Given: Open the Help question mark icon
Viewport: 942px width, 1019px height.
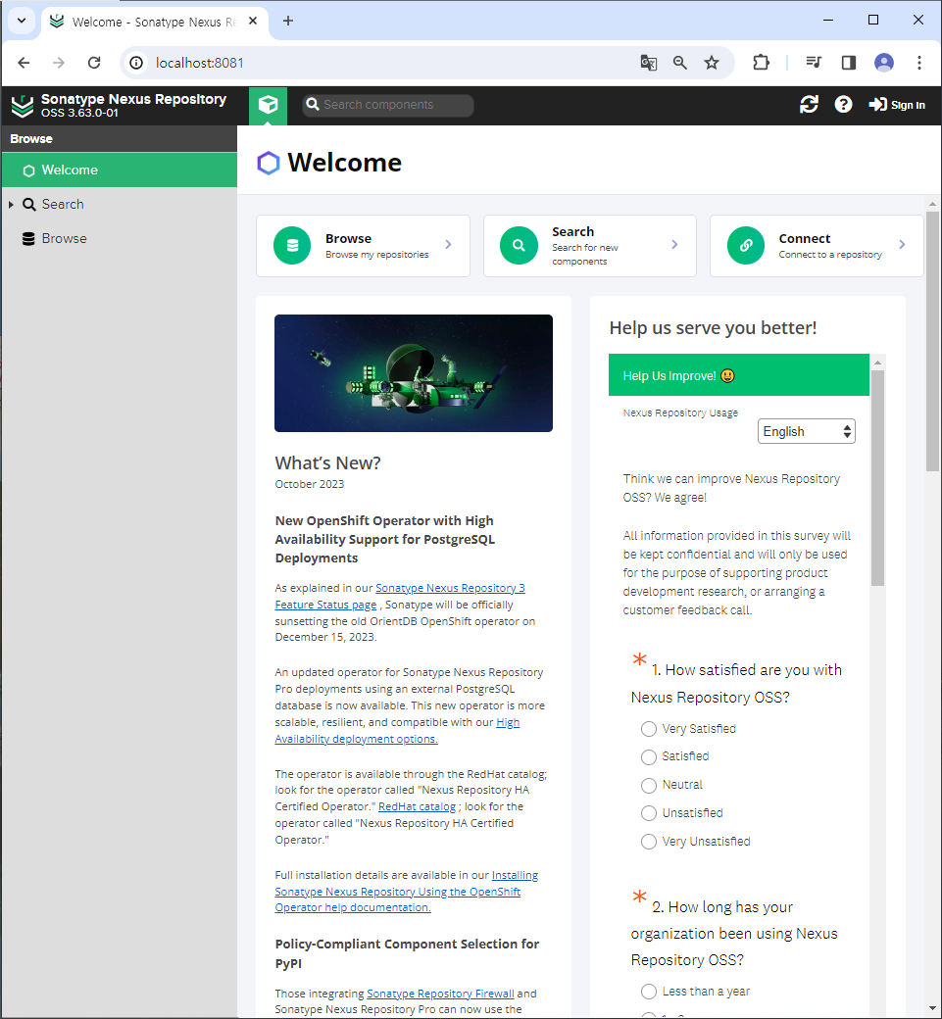Looking at the screenshot, I should click(x=843, y=104).
